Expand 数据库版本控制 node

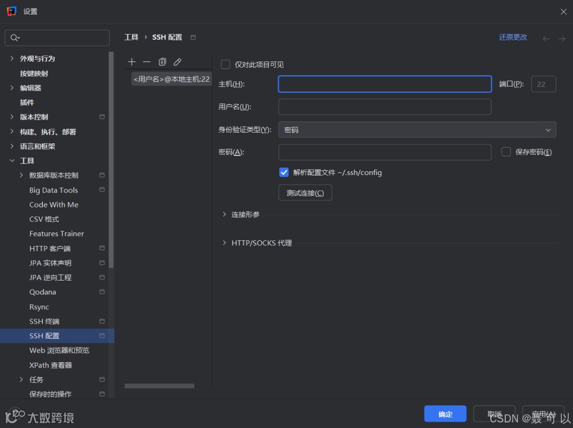21,176
